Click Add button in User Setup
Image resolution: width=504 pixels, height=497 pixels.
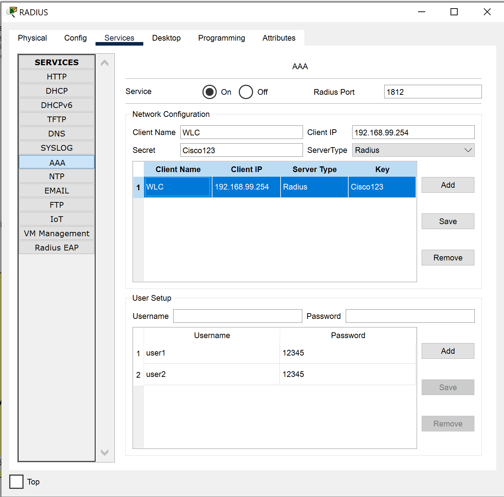448,351
